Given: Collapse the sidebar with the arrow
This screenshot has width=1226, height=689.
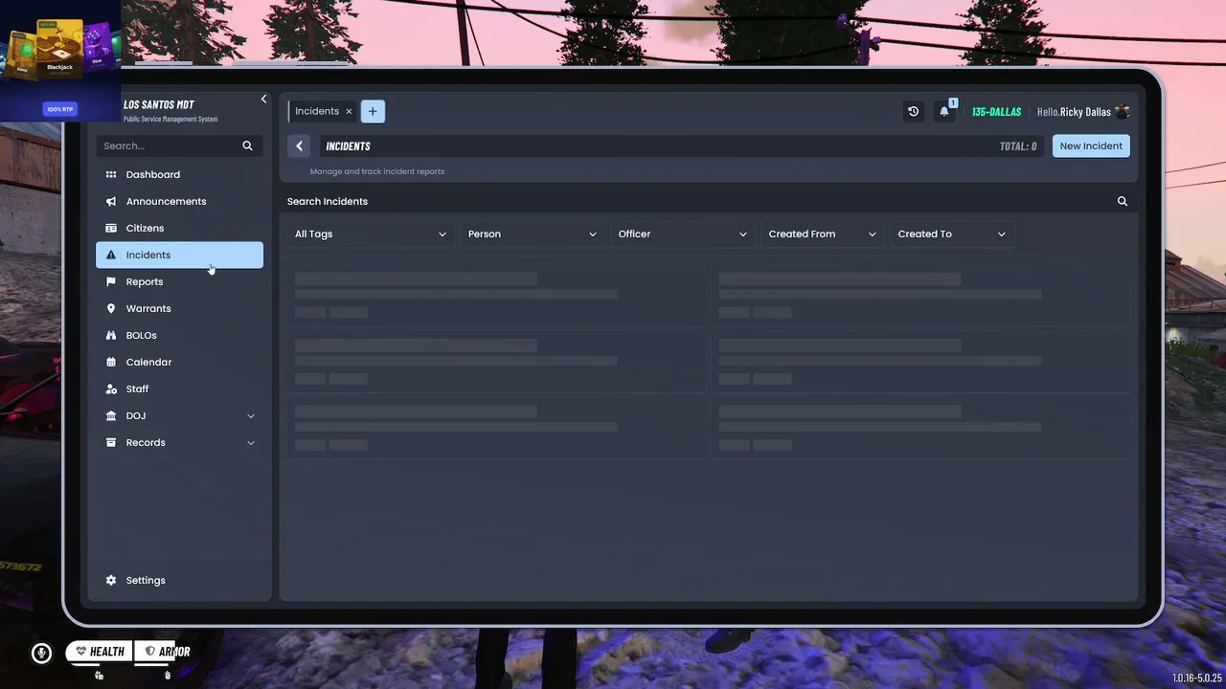Looking at the screenshot, I should pyautogui.click(x=263, y=100).
